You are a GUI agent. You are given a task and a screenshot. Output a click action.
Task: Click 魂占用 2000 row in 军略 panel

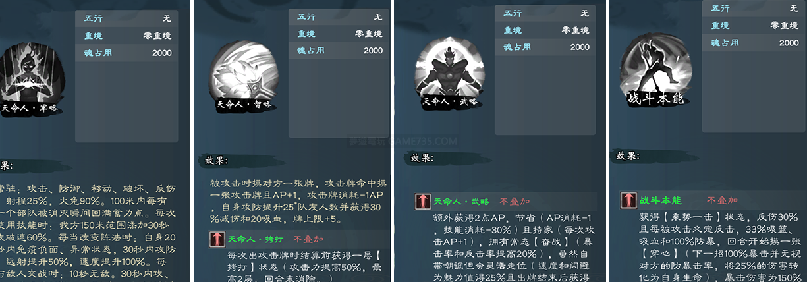(x=126, y=53)
